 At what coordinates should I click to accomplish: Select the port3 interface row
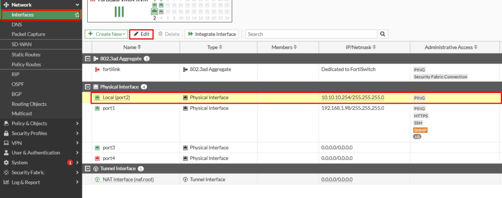(292, 148)
